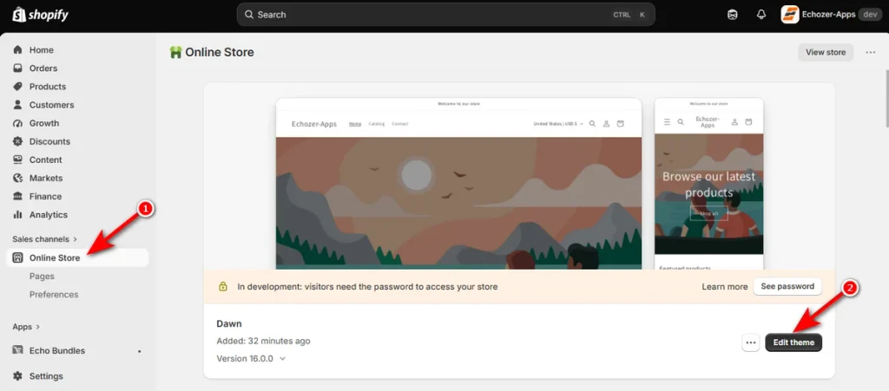Click the hamburger menu in mobile preview
Image resolution: width=889 pixels, height=391 pixels.
pos(667,121)
